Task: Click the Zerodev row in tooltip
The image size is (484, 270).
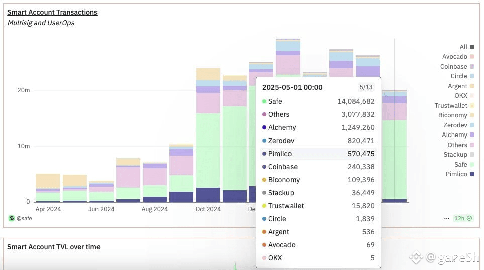Action: click(x=318, y=141)
